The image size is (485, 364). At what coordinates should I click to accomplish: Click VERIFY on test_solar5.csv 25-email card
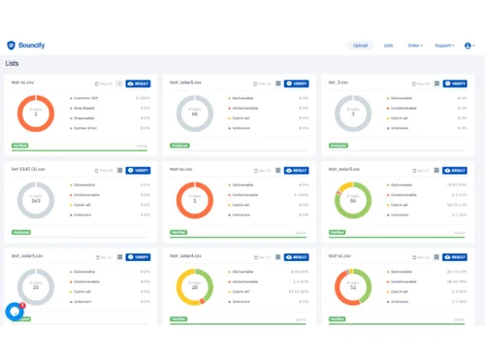pos(138,257)
